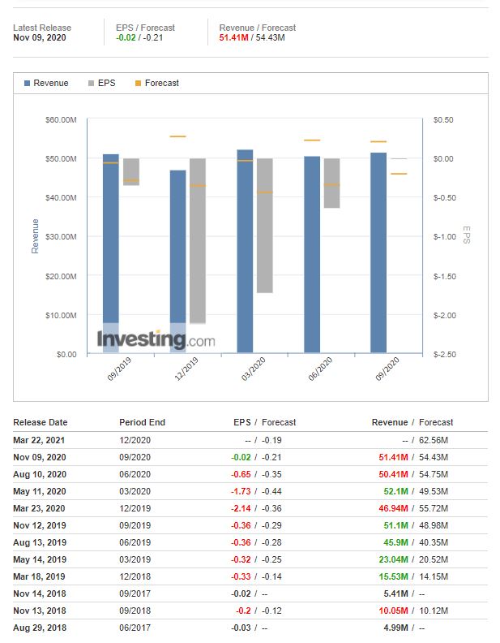
Task: Click the 06/2020 gray EPS bar
Action: pos(331,183)
